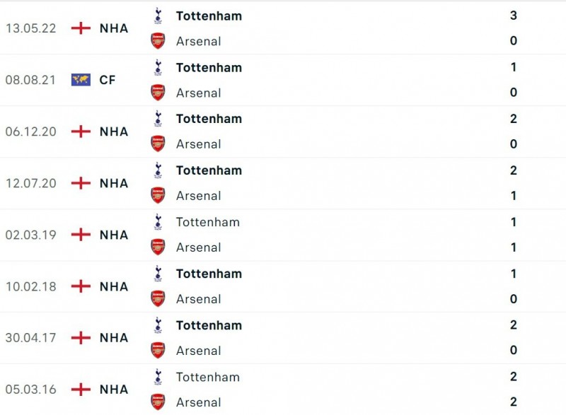Click world flag icon beside CF
This screenshot has height=415, width=566.
click(x=81, y=80)
